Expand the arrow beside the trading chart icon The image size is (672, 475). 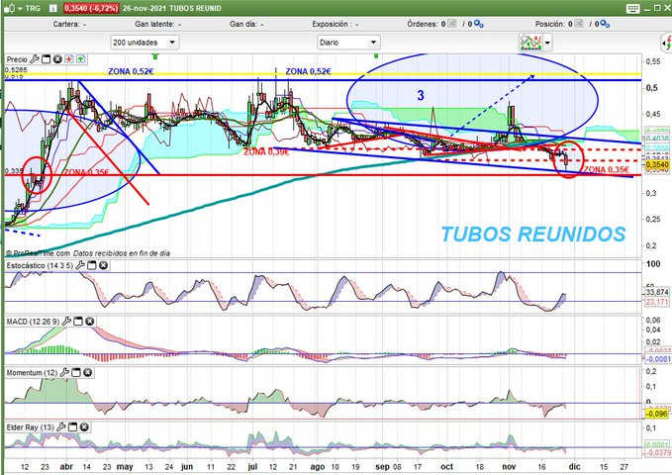(x=547, y=43)
